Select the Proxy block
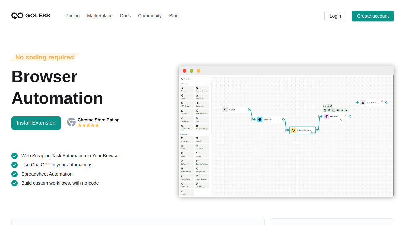400x225 pixels. [x=187, y=155]
